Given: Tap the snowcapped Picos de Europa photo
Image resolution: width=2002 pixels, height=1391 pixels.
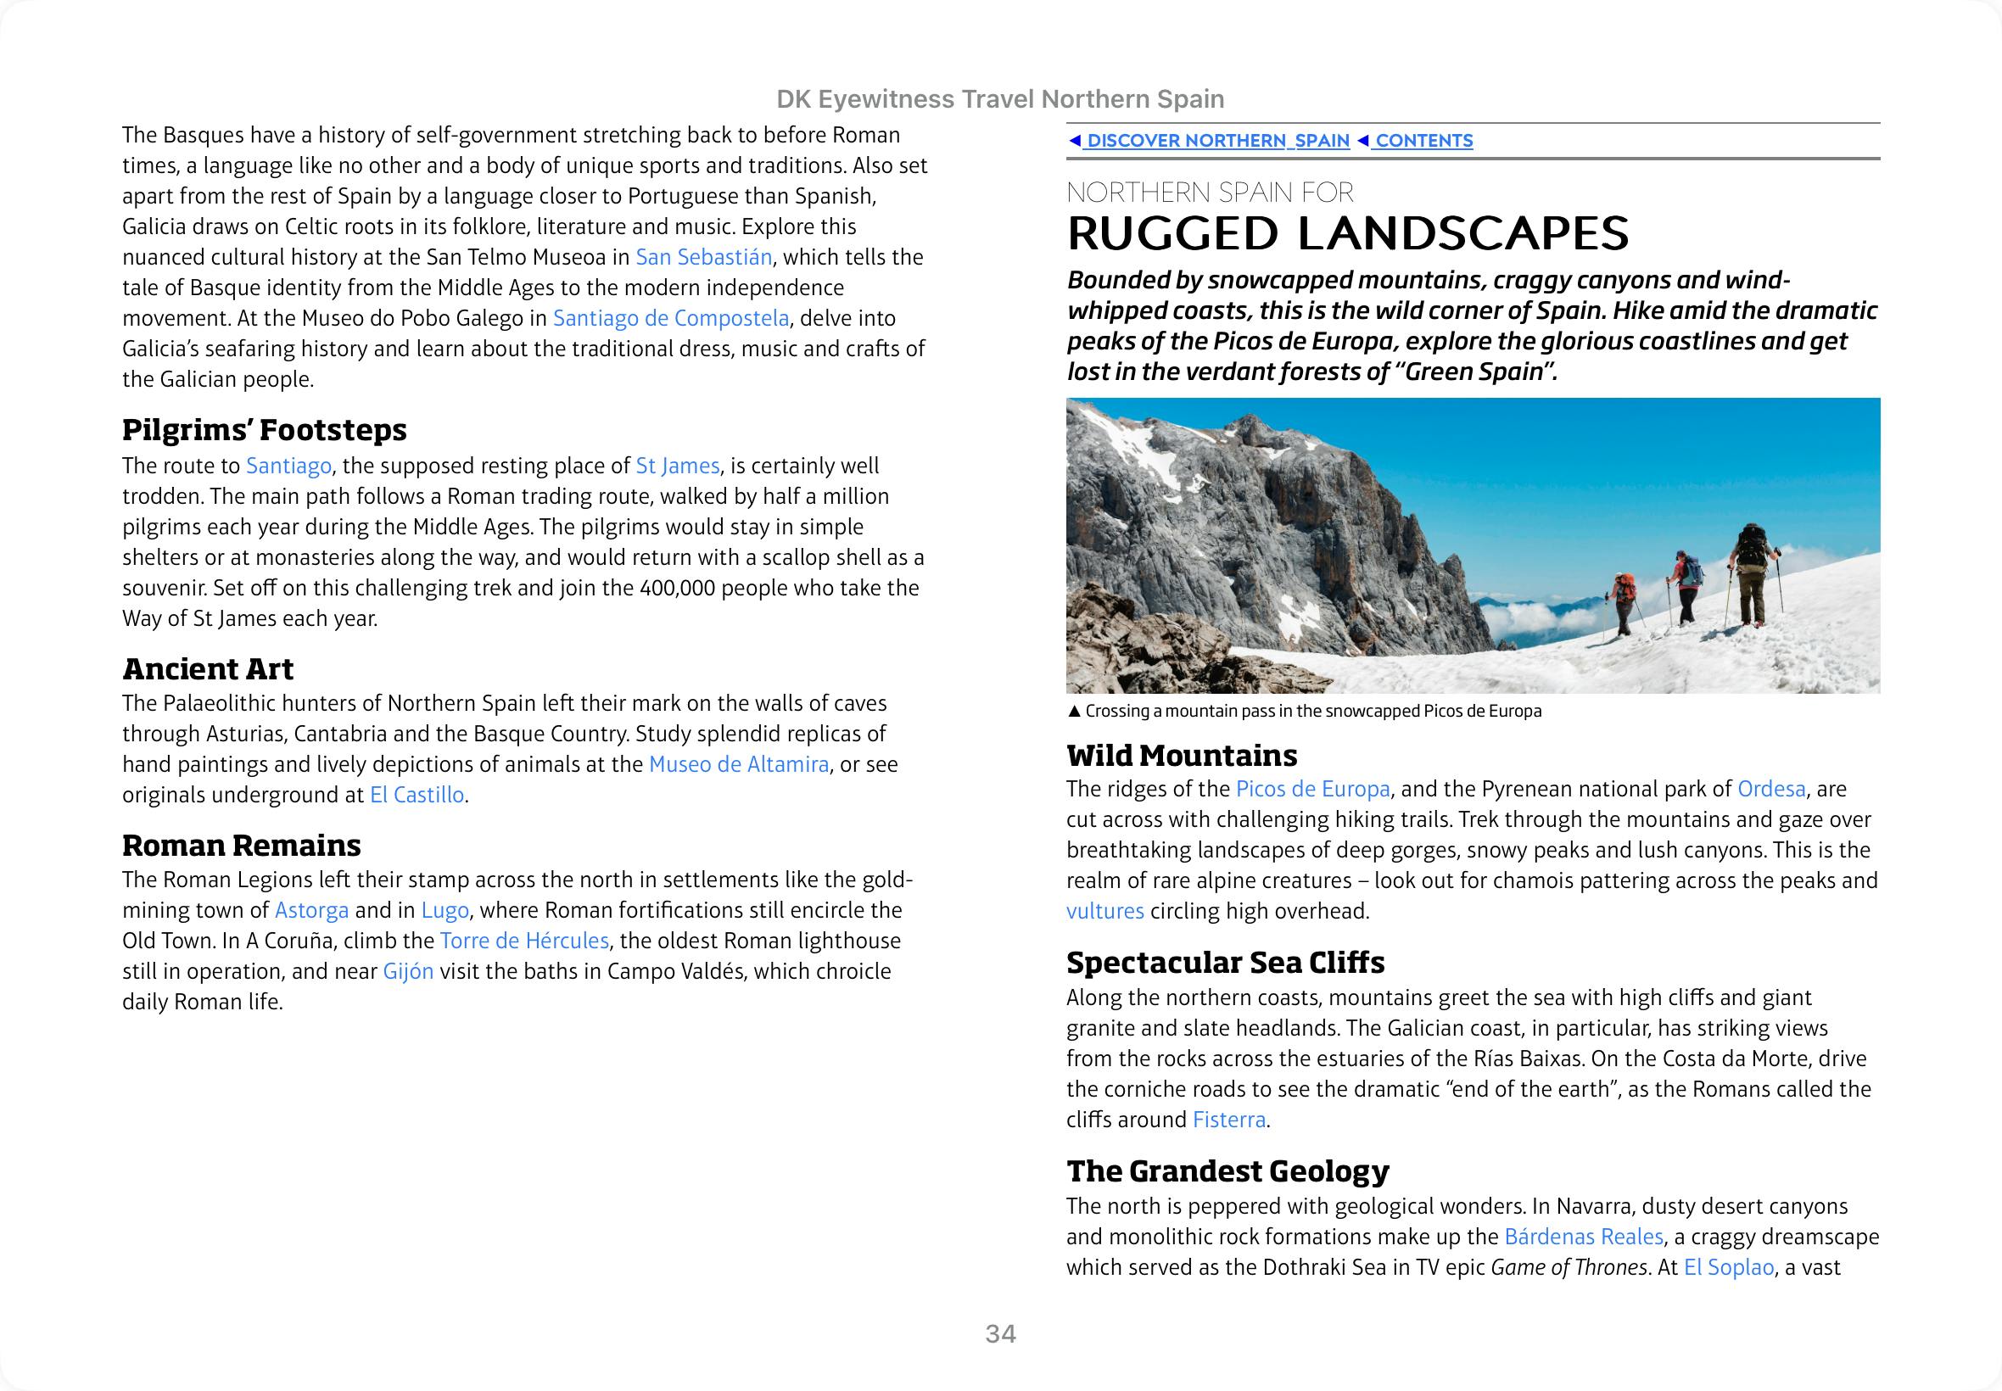Looking at the screenshot, I should coord(1472,545).
